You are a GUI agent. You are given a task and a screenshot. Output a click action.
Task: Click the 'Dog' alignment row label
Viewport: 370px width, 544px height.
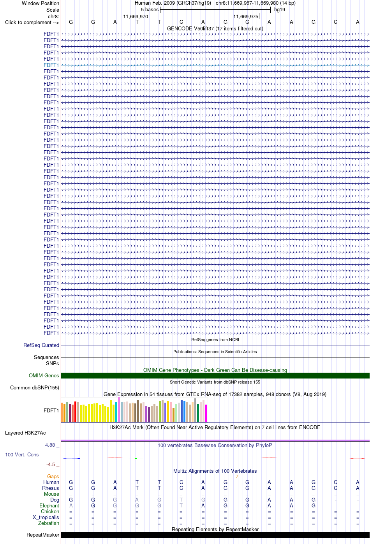[55, 500]
